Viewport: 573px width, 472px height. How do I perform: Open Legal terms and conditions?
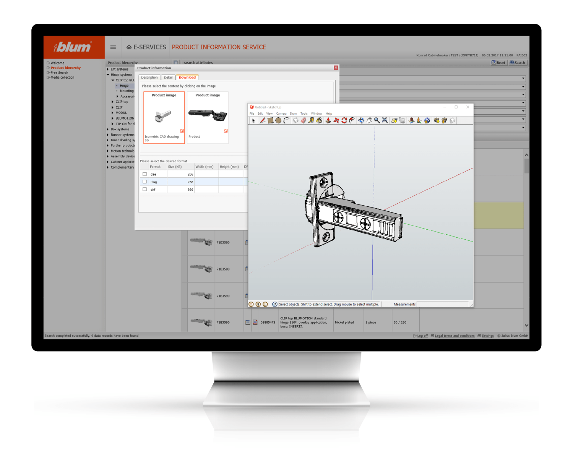pyautogui.click(x=455, y=336)
